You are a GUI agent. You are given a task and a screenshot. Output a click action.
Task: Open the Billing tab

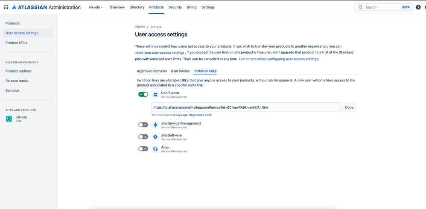point(192,7)
